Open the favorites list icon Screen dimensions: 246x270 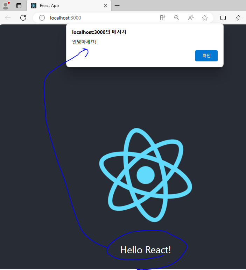[x=239, y=18]
